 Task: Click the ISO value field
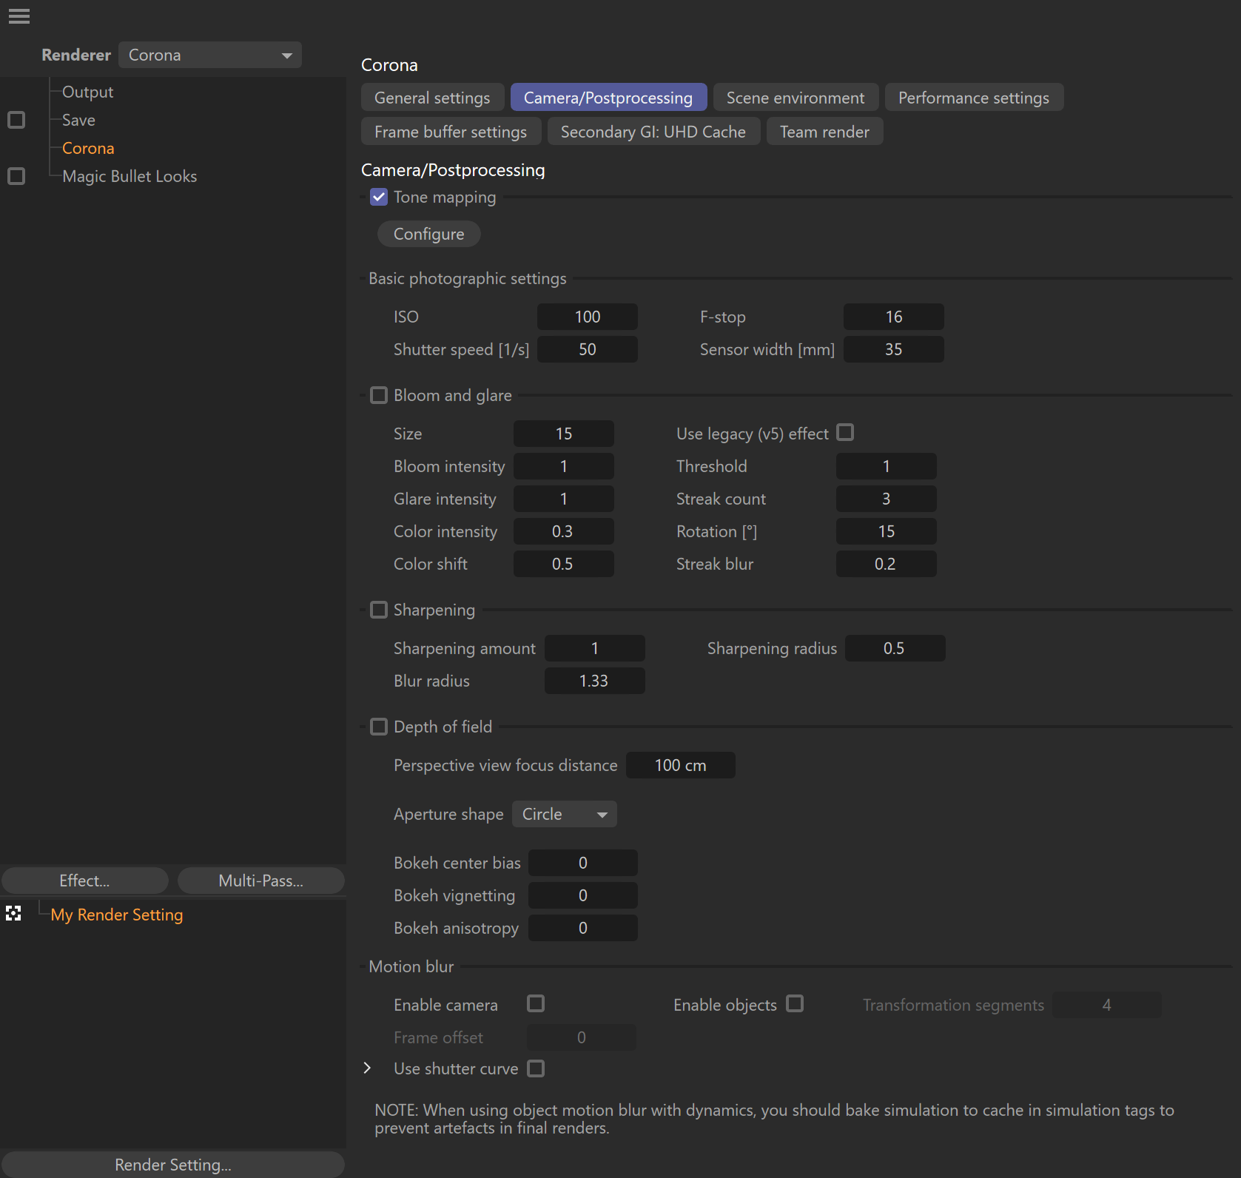tap(588, 317)
